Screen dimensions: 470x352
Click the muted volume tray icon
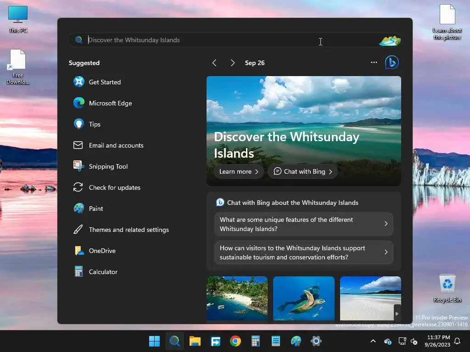[x=414, y=341]
